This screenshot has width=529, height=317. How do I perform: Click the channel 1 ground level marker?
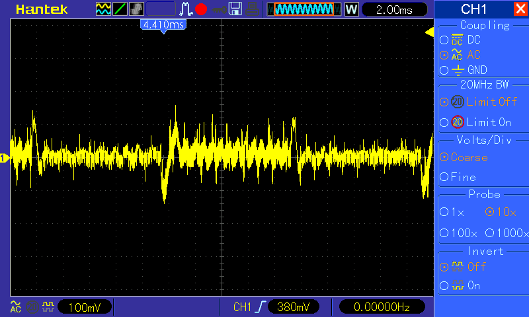tap(5, 158)
